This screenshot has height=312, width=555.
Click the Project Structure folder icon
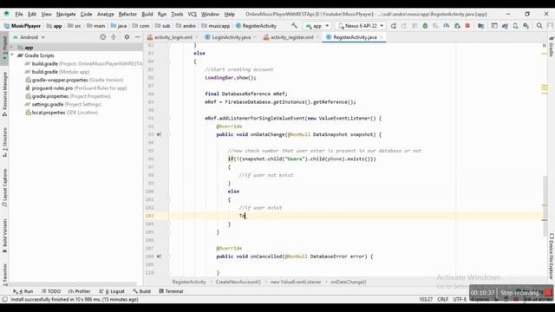[x=480, y=26]
